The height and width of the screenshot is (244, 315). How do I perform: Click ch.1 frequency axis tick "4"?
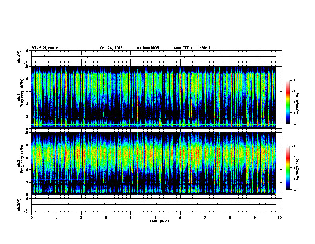(x=28, y=104)
